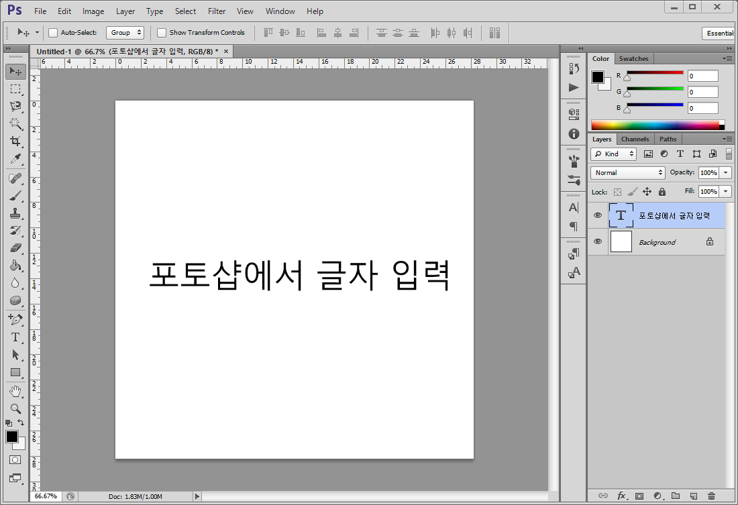Activate the Zoom tool
The image size is (738, 505).
15,408
